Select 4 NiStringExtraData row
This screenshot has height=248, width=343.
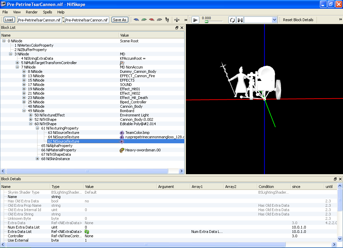click(x=92, y=58)
